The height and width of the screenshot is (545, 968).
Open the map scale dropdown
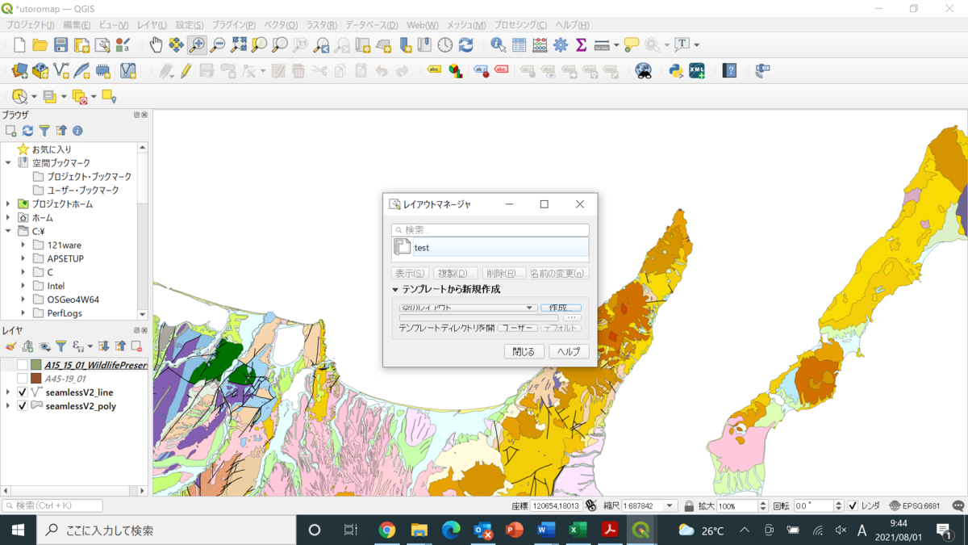pos(670,506)
